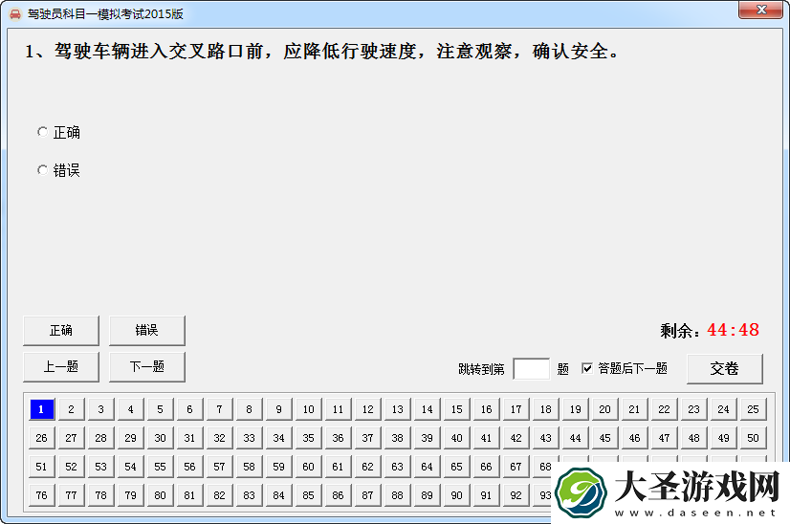This screenshot has height=524, width=790.
Task: Jump to question 35 in grid
Action: [x=308, y=438]
